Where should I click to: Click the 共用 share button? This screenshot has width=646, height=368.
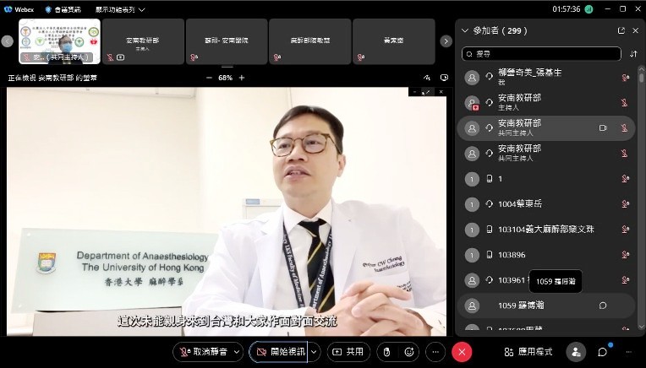tap(348, 352)
